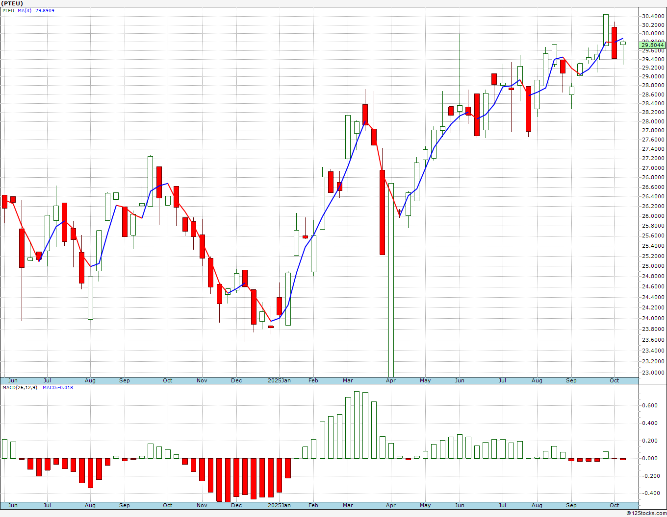Choose the 27.0000 price axis label
Image resolution: width=667 pixels, height=517 pixels.
click(653, 168)
